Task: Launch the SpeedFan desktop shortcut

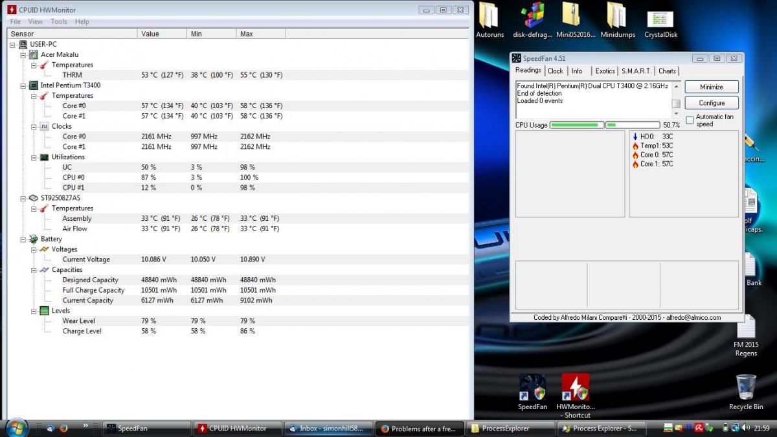Action: 532,392
